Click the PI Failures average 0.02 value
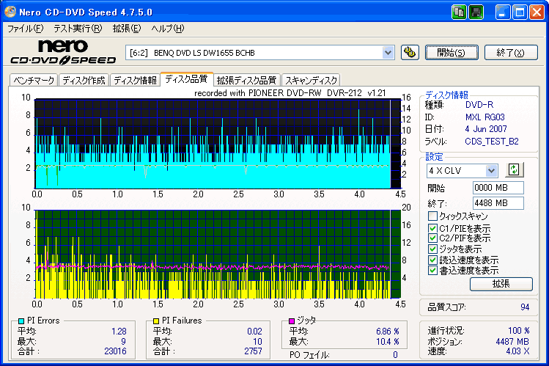Viewport: 549px width, 366px height. (254, 332)
